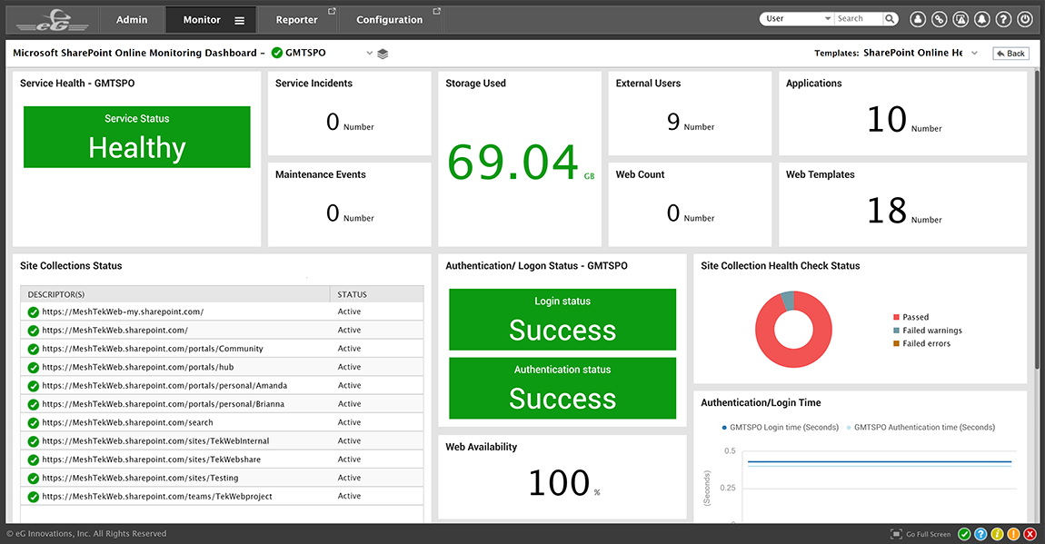
Task: Open the user profile icon in the header
Action: [x=918, y=19]
